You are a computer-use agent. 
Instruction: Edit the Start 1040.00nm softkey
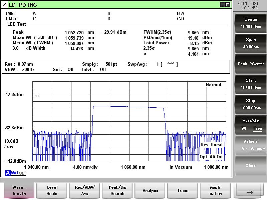(x=251, y=84)
